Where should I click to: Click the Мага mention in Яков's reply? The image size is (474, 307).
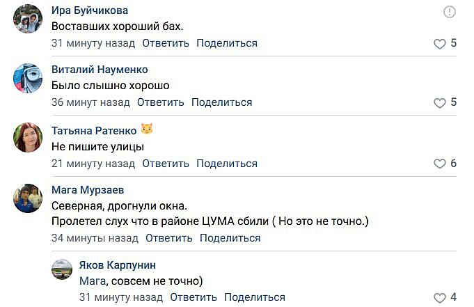tap(91, 281)
